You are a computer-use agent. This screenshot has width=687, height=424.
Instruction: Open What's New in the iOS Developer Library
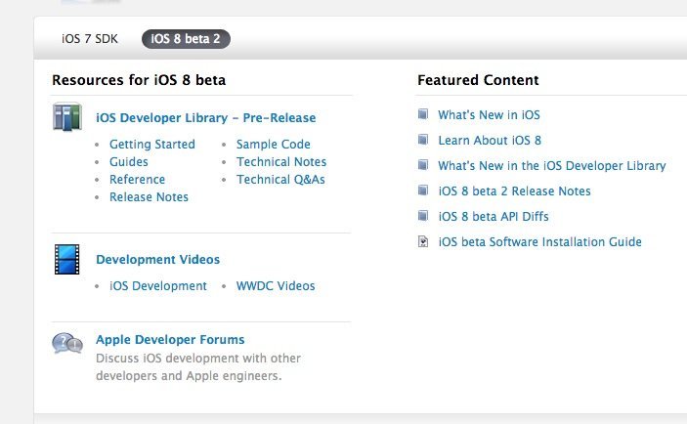tap(551, 166)
